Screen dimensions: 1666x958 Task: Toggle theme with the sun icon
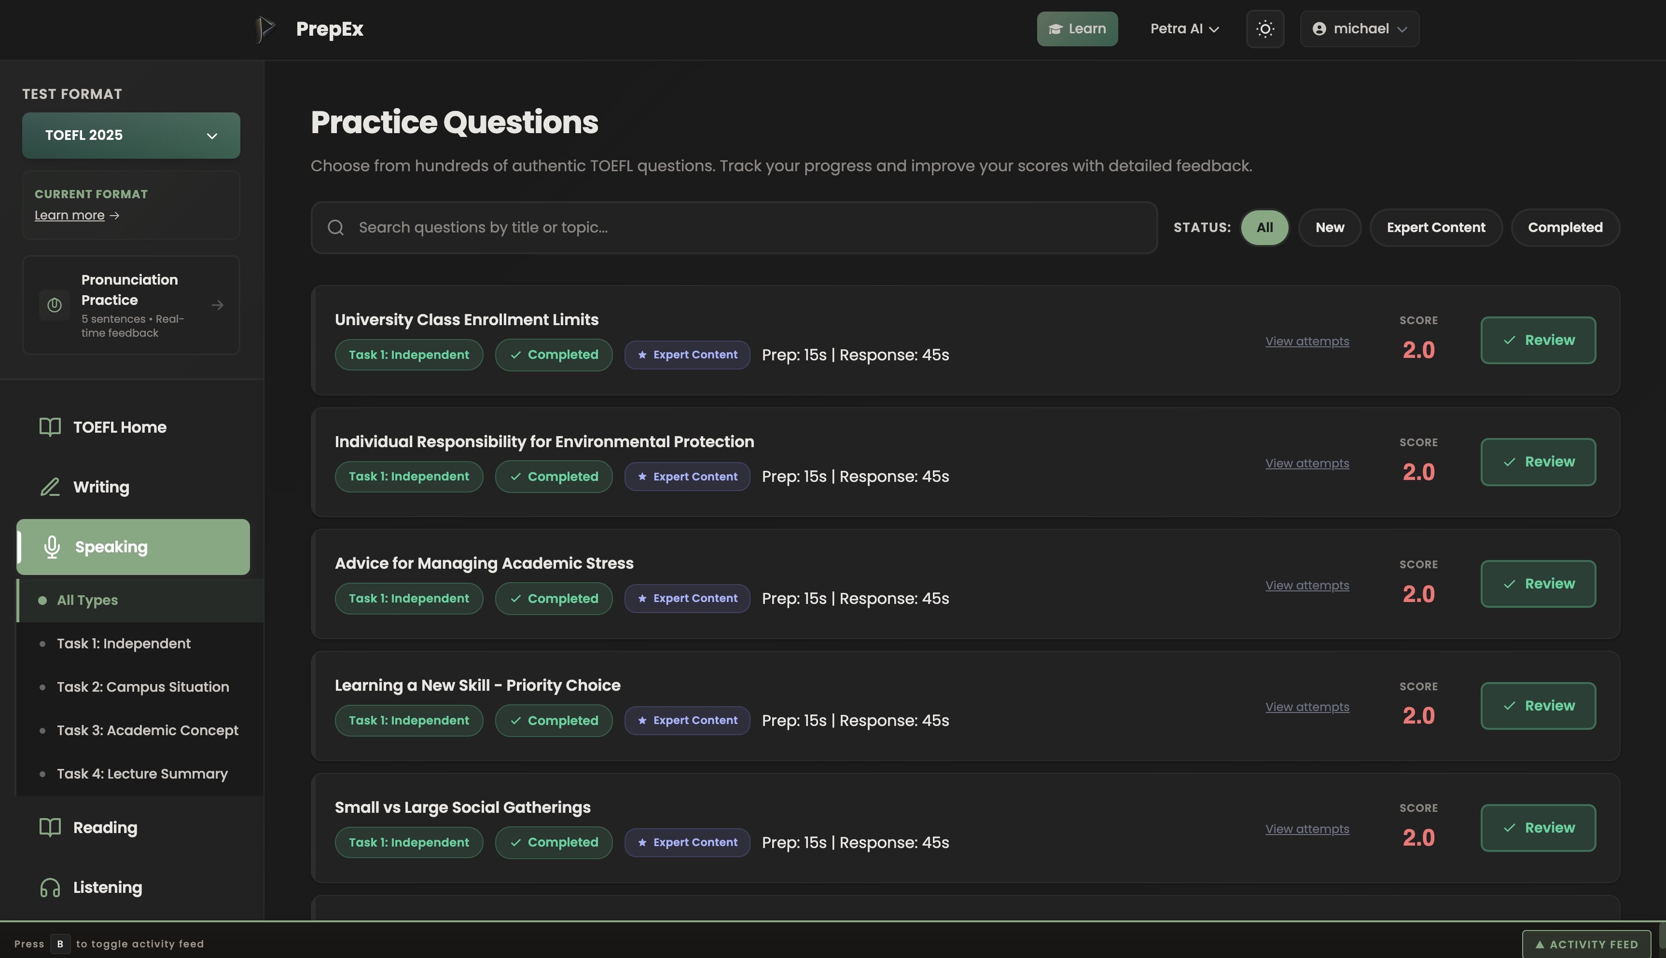click(x=1264, y=28)
